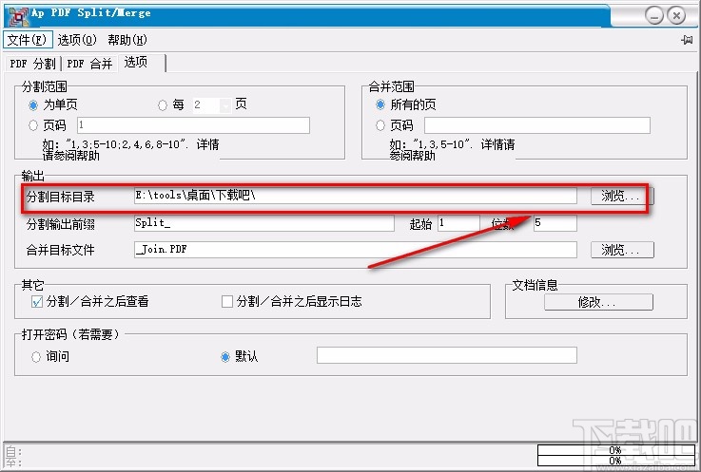The width and height of the screenshot is (701, 472).
Task: Click the 分割输出前缀 label
Action: pyautogui.click(x=60, y=224)
